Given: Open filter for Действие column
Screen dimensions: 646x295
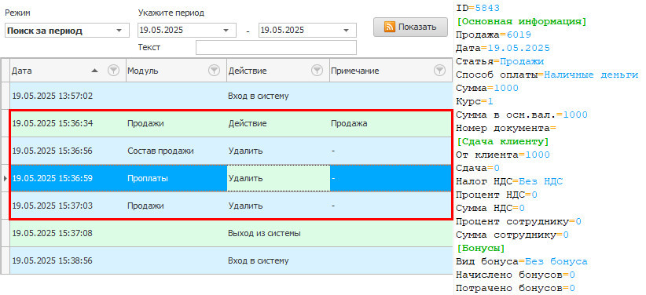Looking at the screenshot, I should (x=317, y=71).
